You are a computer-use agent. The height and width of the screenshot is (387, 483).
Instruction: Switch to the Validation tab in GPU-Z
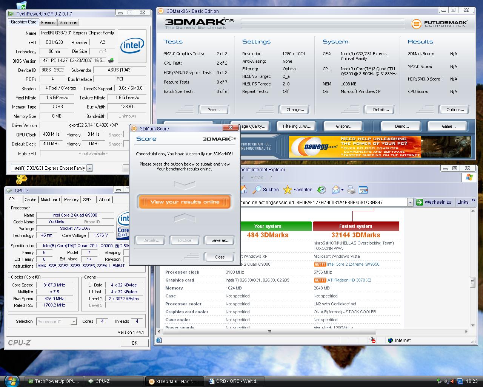[68, 23]
